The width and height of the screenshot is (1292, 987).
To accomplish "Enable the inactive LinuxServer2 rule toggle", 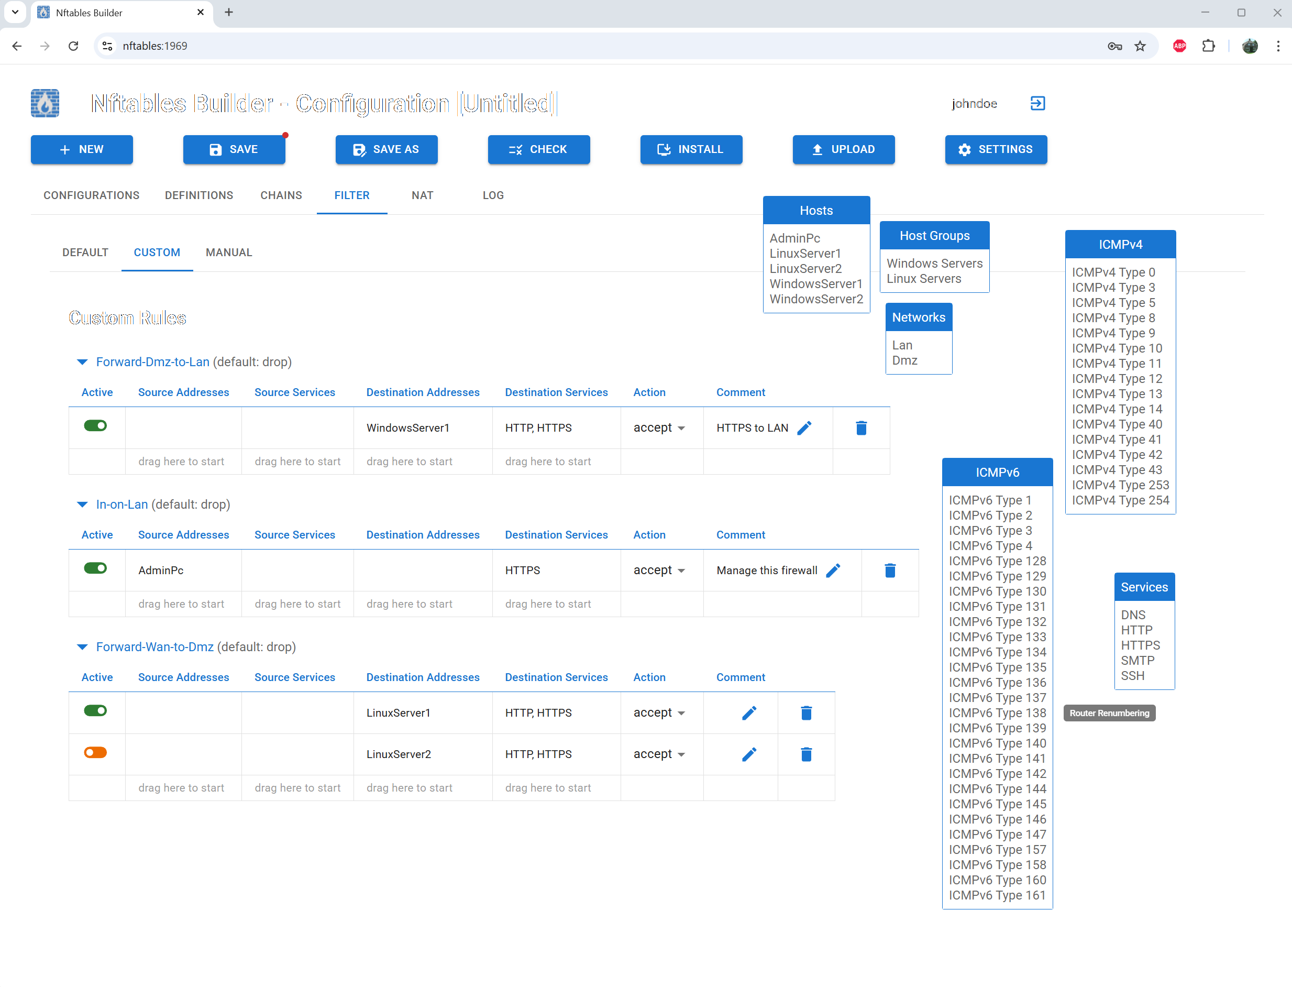I will click(x=96, y=753).
